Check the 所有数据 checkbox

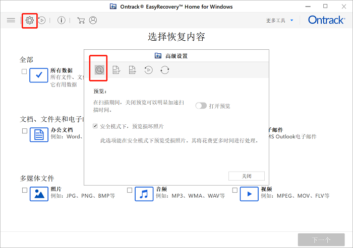point(24,72)
